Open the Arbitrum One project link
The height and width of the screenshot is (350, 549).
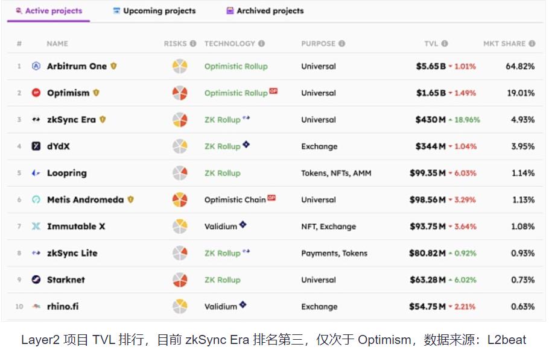point(77,66)
